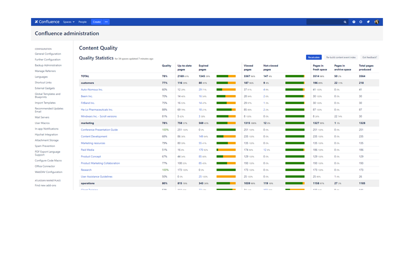The width and height of the screenshot is (414, 255).
Task: Open WebDAV Configuration in sidebar
Action: [x=48, y=172]
